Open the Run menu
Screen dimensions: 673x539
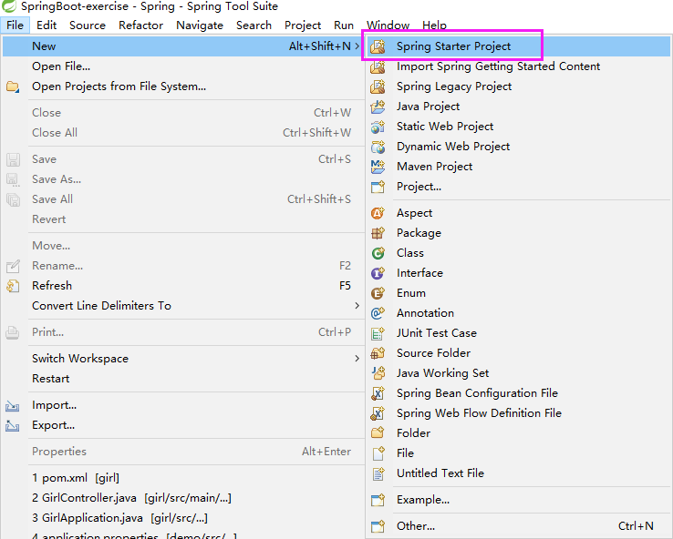344,25
